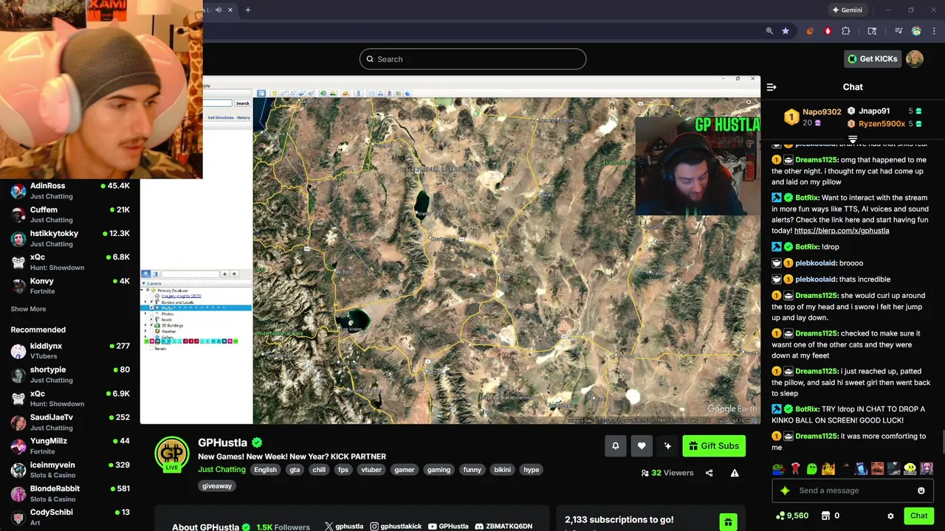Open the user profile avatar in the header
The image size is (945, 531).
915,59
